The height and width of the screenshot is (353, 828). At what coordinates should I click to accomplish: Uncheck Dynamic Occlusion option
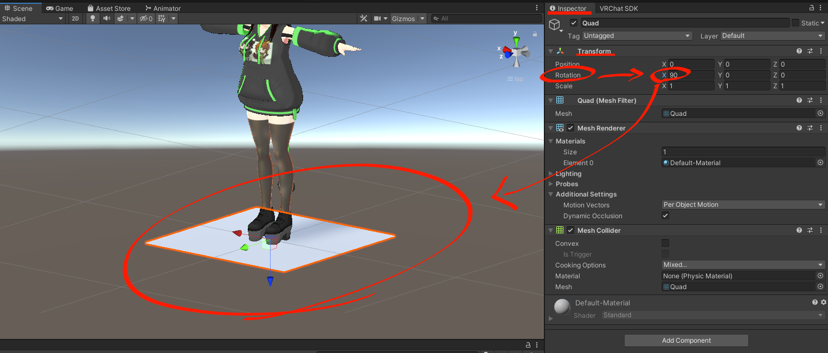click(665, 215)
